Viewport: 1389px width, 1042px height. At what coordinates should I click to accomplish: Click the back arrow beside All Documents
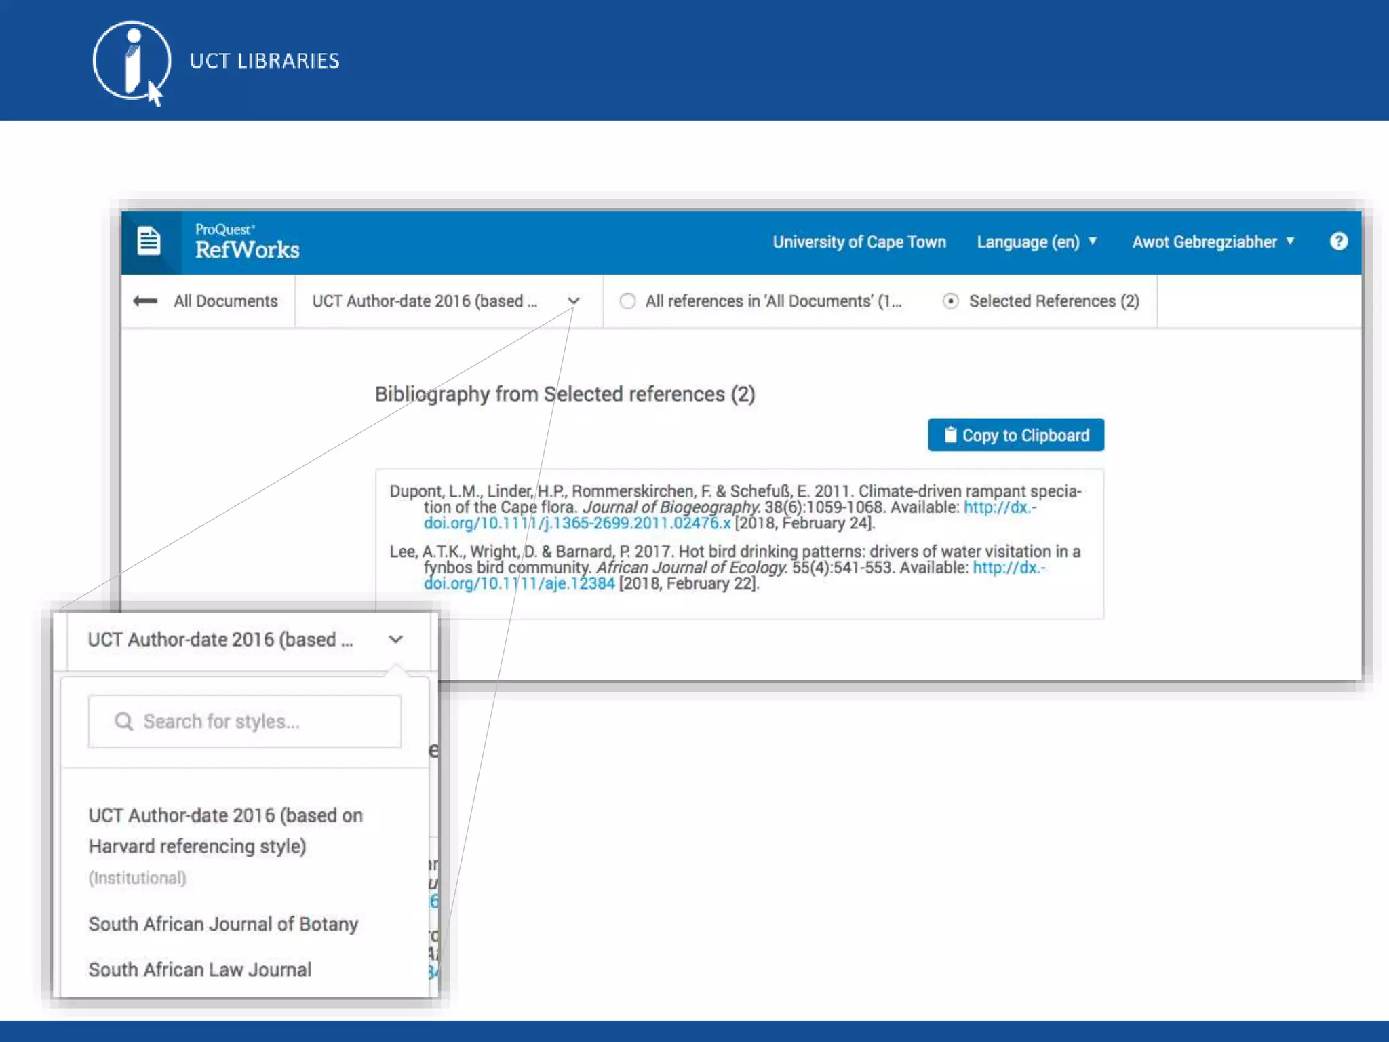tap(145, 301)
